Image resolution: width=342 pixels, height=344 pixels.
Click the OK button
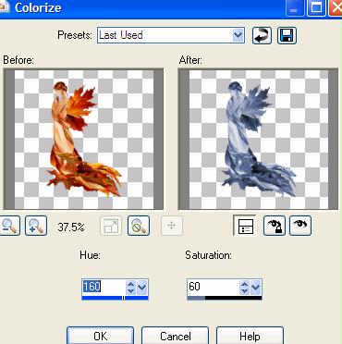tap(101, 336)
